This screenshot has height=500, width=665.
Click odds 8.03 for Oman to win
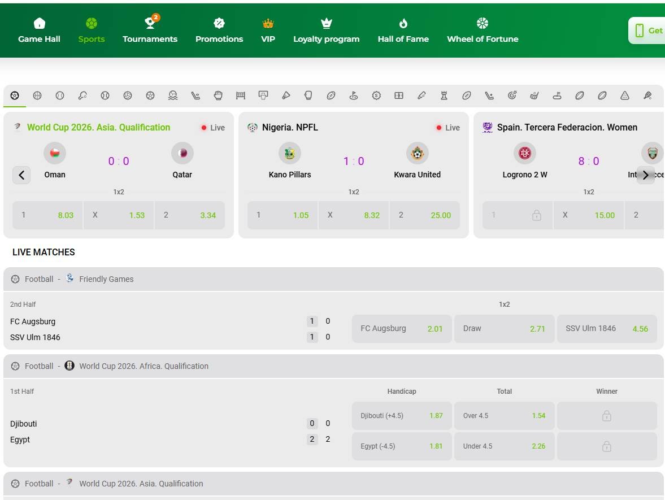[47, 215]
